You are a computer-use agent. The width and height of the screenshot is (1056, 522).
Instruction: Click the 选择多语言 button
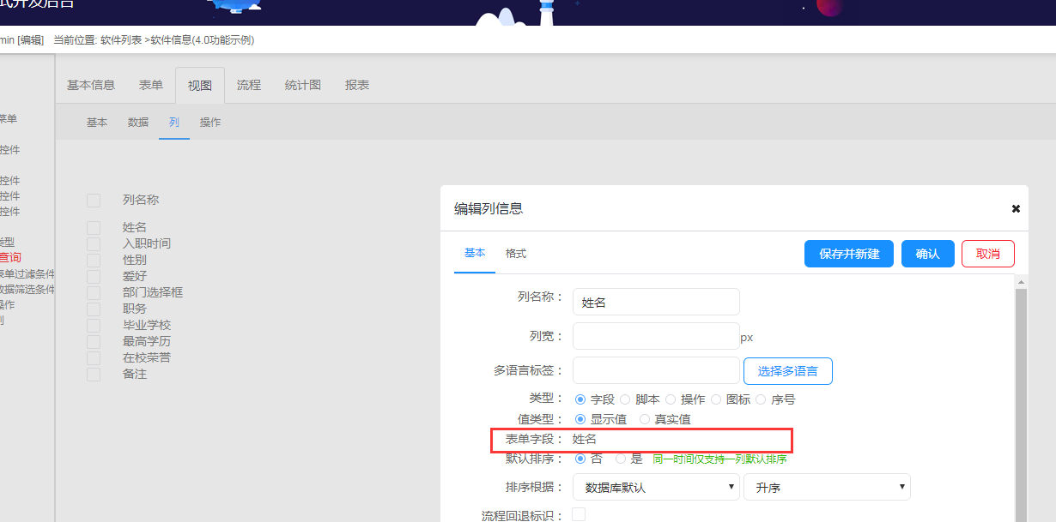pos(787,371)
